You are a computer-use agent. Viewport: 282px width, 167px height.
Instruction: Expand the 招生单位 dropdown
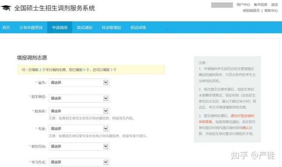coord(79,98)
